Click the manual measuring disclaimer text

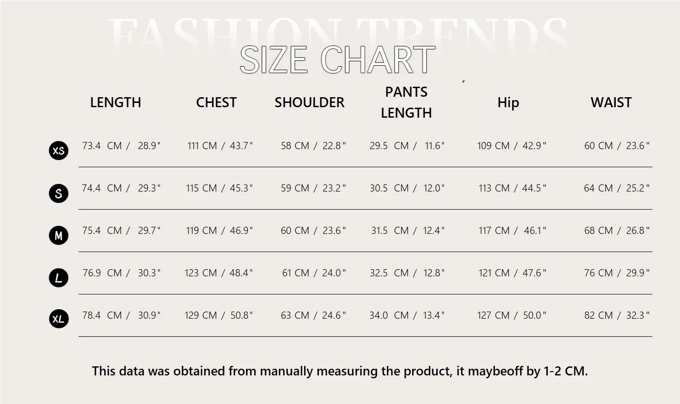pos(340,371)
